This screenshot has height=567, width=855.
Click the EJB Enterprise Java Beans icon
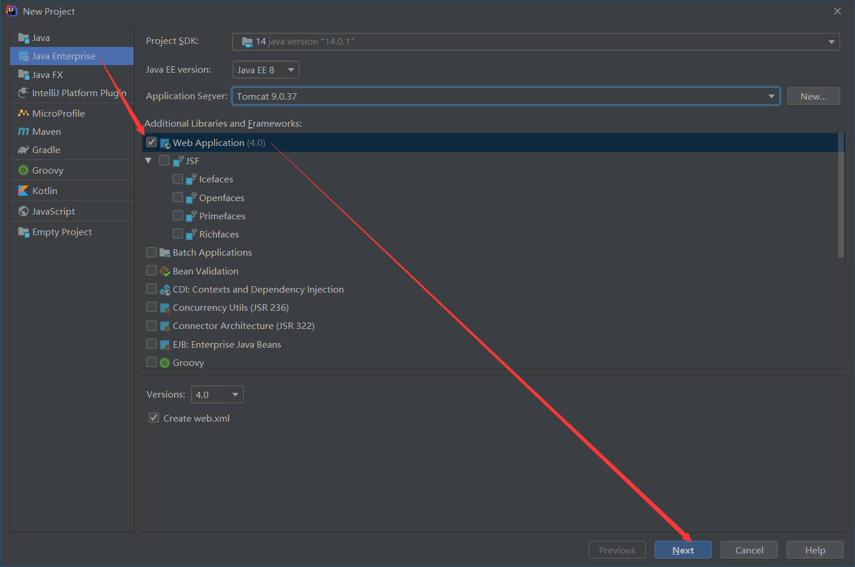click(x=165, y=345)
